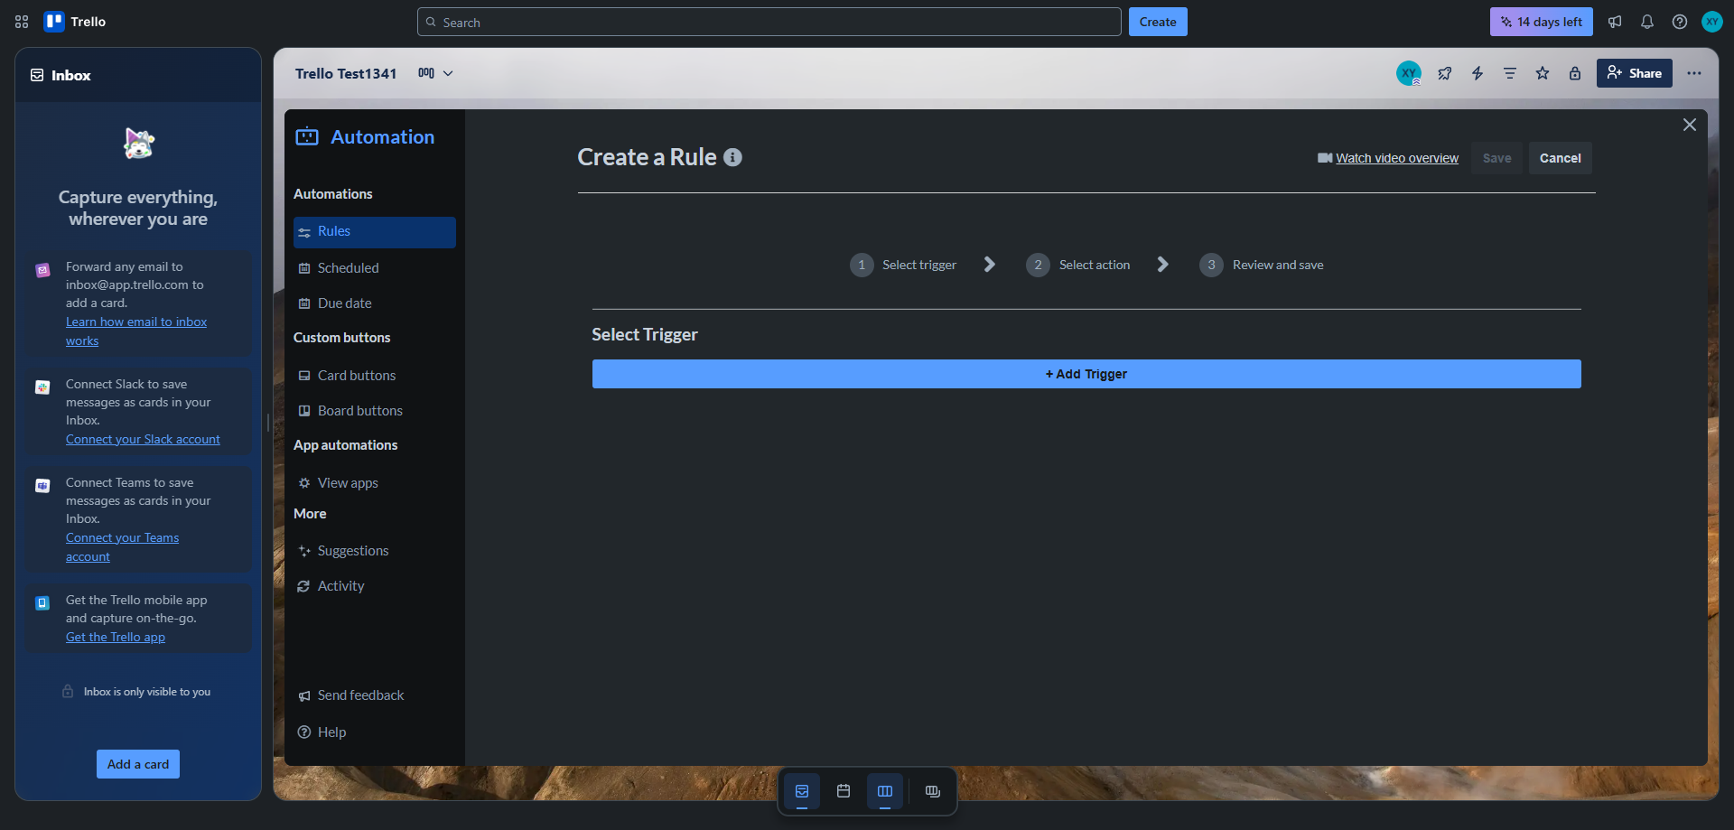
Task: Click step 2 Select action
Action: [x=1078, y=265]
